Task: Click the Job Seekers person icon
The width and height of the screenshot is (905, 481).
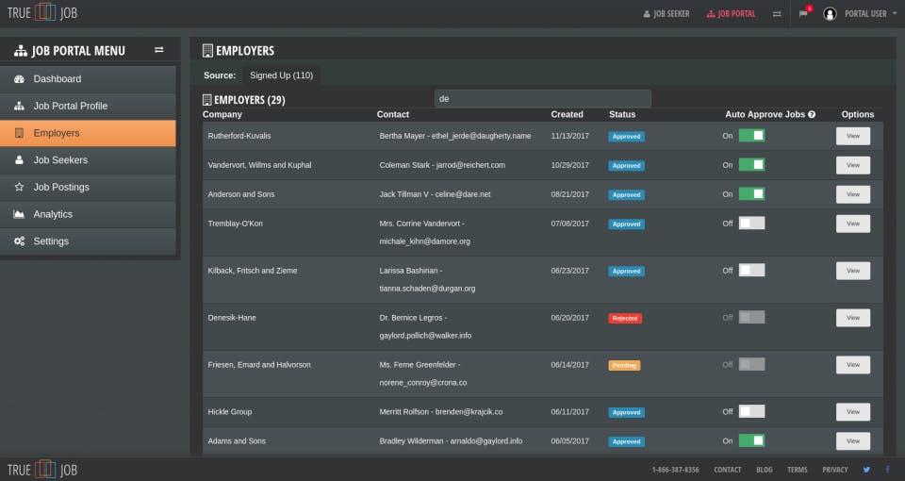Action: pyautogui.click(x=19, y=160)
